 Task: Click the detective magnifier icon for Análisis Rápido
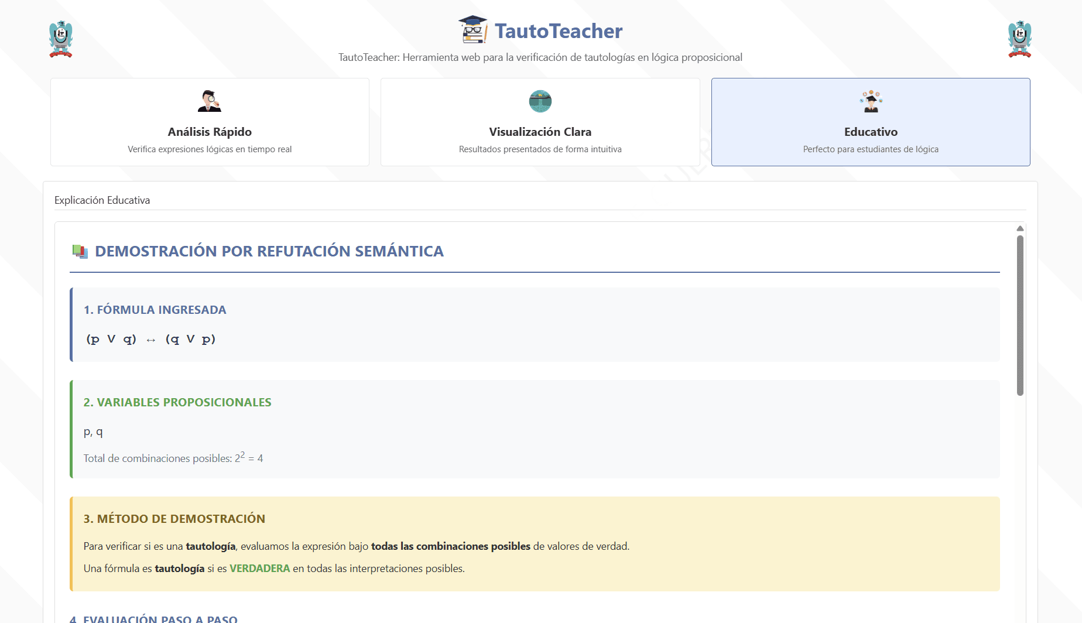(210, 101)
